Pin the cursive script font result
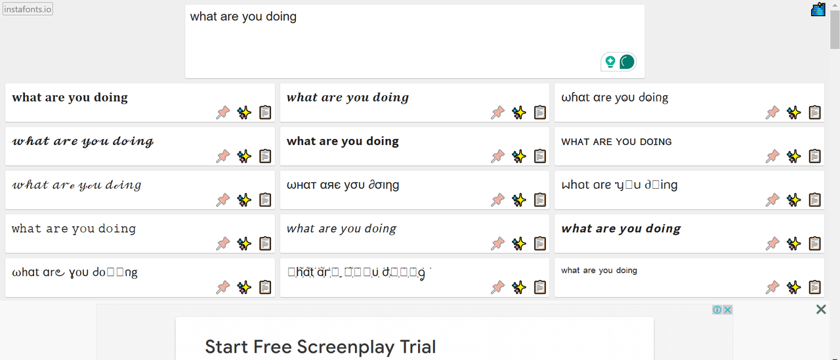Screen dimensions: 840x360 pos(223,200)
